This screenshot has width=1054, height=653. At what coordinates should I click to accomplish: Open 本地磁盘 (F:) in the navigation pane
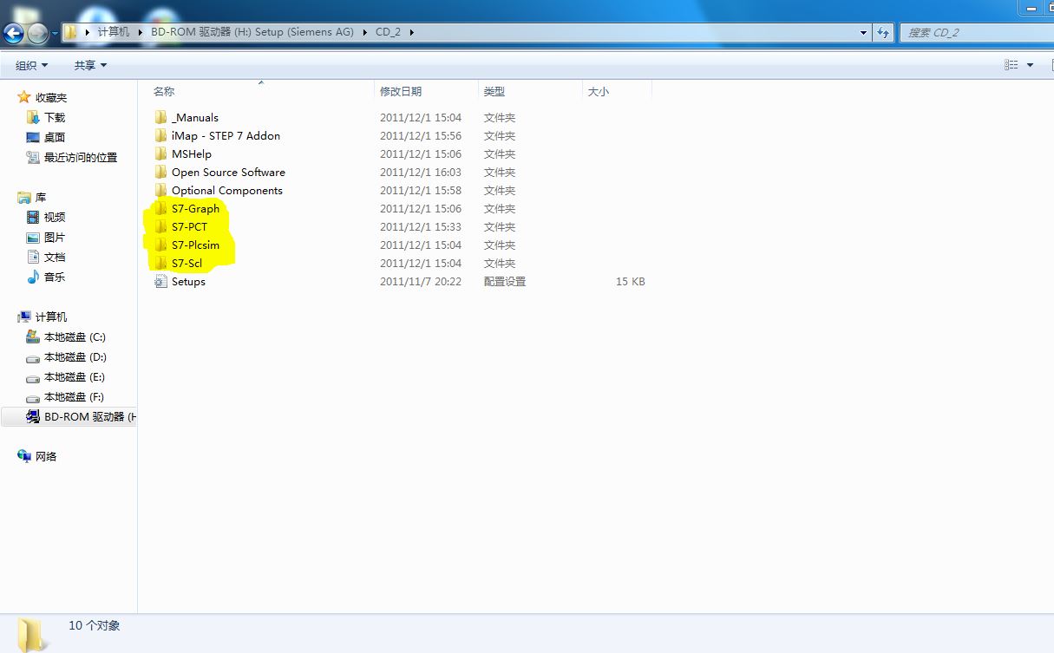pos(75,396)
